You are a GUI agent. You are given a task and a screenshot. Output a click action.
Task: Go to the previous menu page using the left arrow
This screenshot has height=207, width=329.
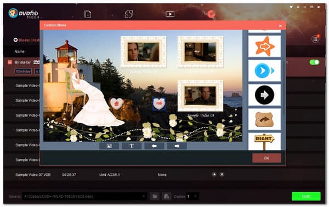pyautogui.click(x=154, y=146)
